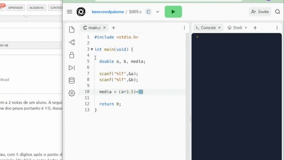This screenshot has width=284, height=160.
Task: Open the Files sidebar icon
Action: coord(72,30)
